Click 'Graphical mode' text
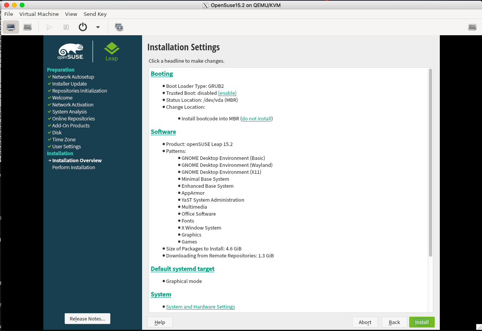The width and height of the screenshot is (482, 331). [184, 281]
